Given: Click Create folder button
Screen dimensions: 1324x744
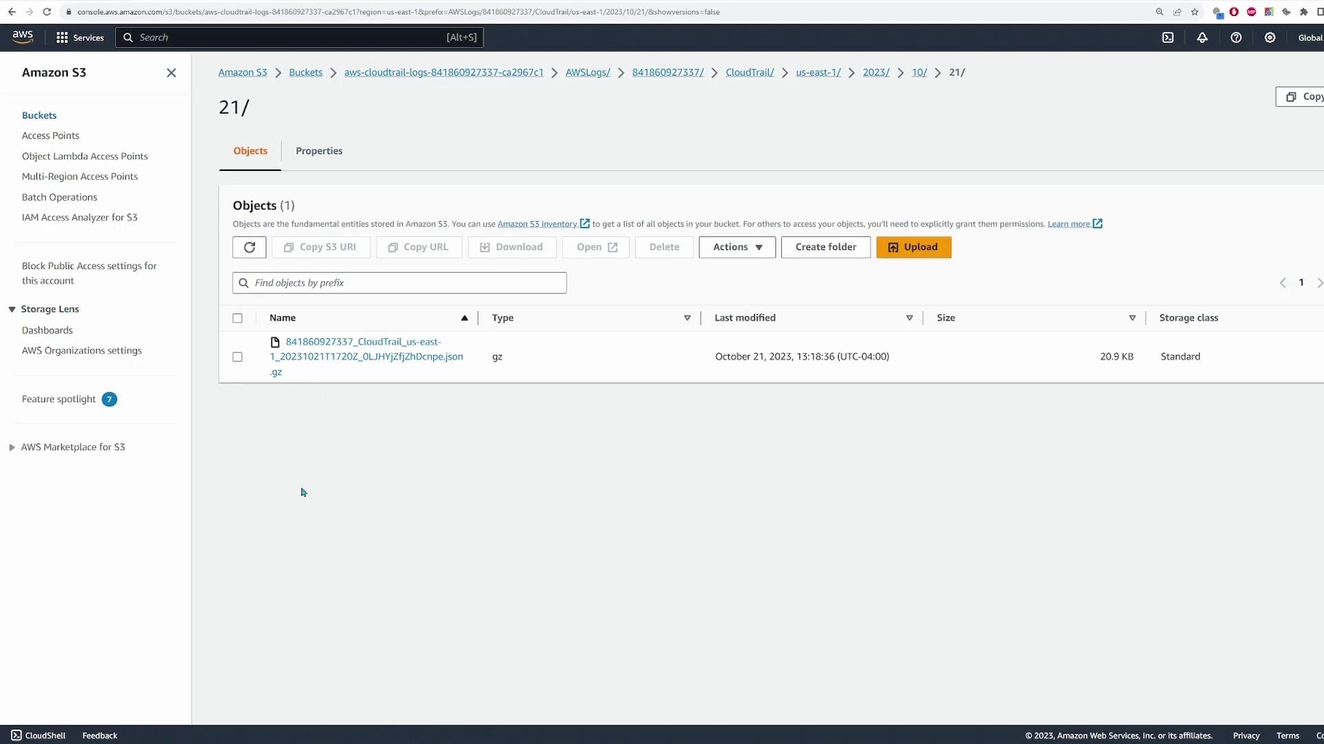Looking at the screenshot, I should click(825, 247).
